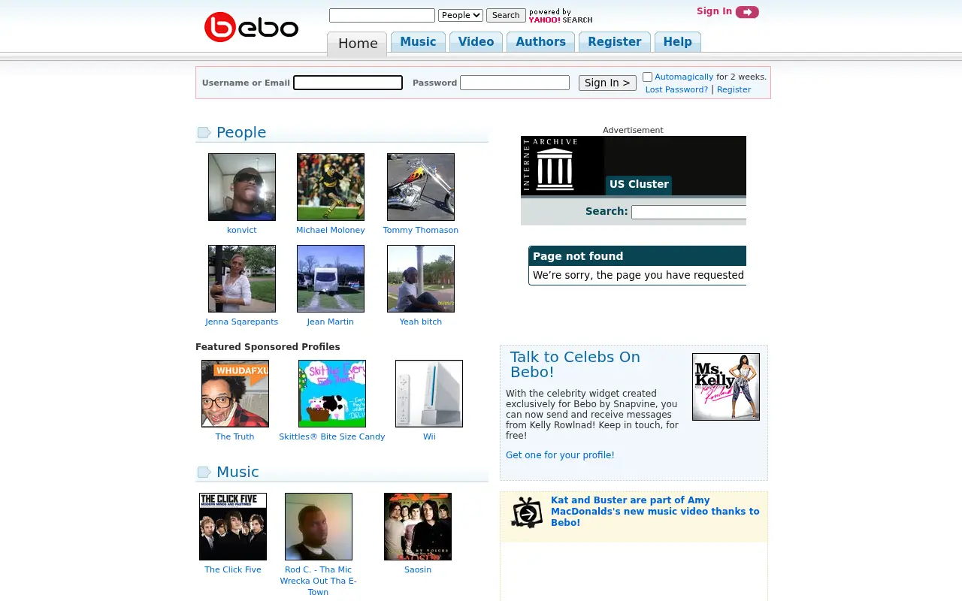Click the Sign In > button
Viewport: 962px width, 601px height.
[x=607, y=83]
